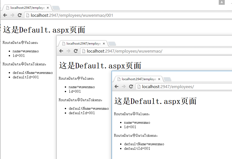Click Back arrow in the employees/wuwenmao/001 window
Screen dimensions: 232x159
tap(5, 15)
